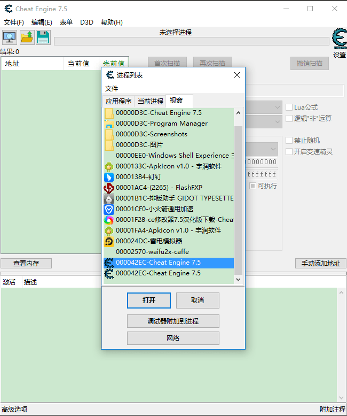Viewport: 347px width, 416px height.
Task: Toggle the 逻辑"非"运算 checkbox
Action: pos(289,119)
